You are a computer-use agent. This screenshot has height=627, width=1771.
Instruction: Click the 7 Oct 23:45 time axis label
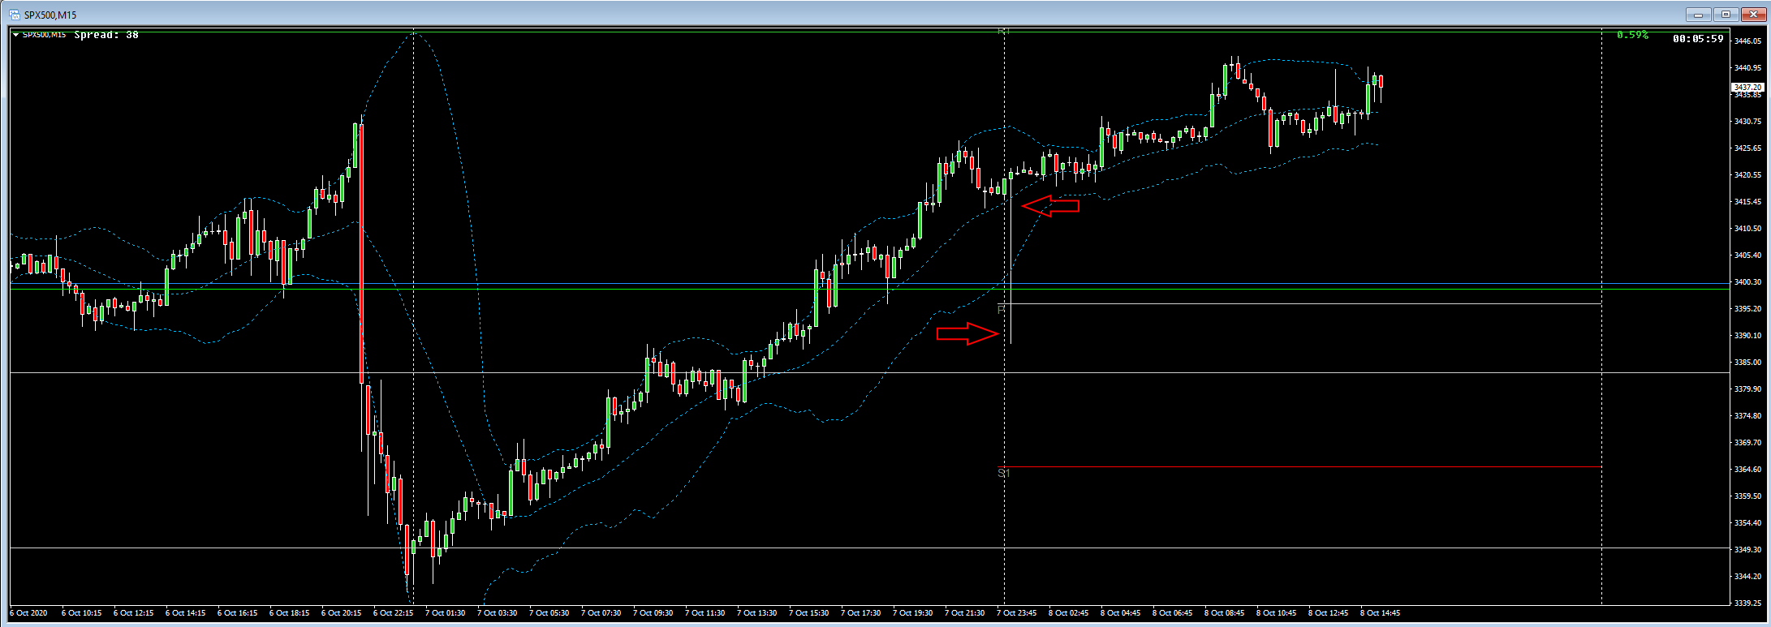[1017, 613]
